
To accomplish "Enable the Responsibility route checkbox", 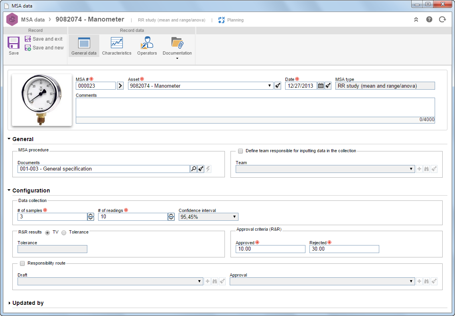I will point(22,263).
